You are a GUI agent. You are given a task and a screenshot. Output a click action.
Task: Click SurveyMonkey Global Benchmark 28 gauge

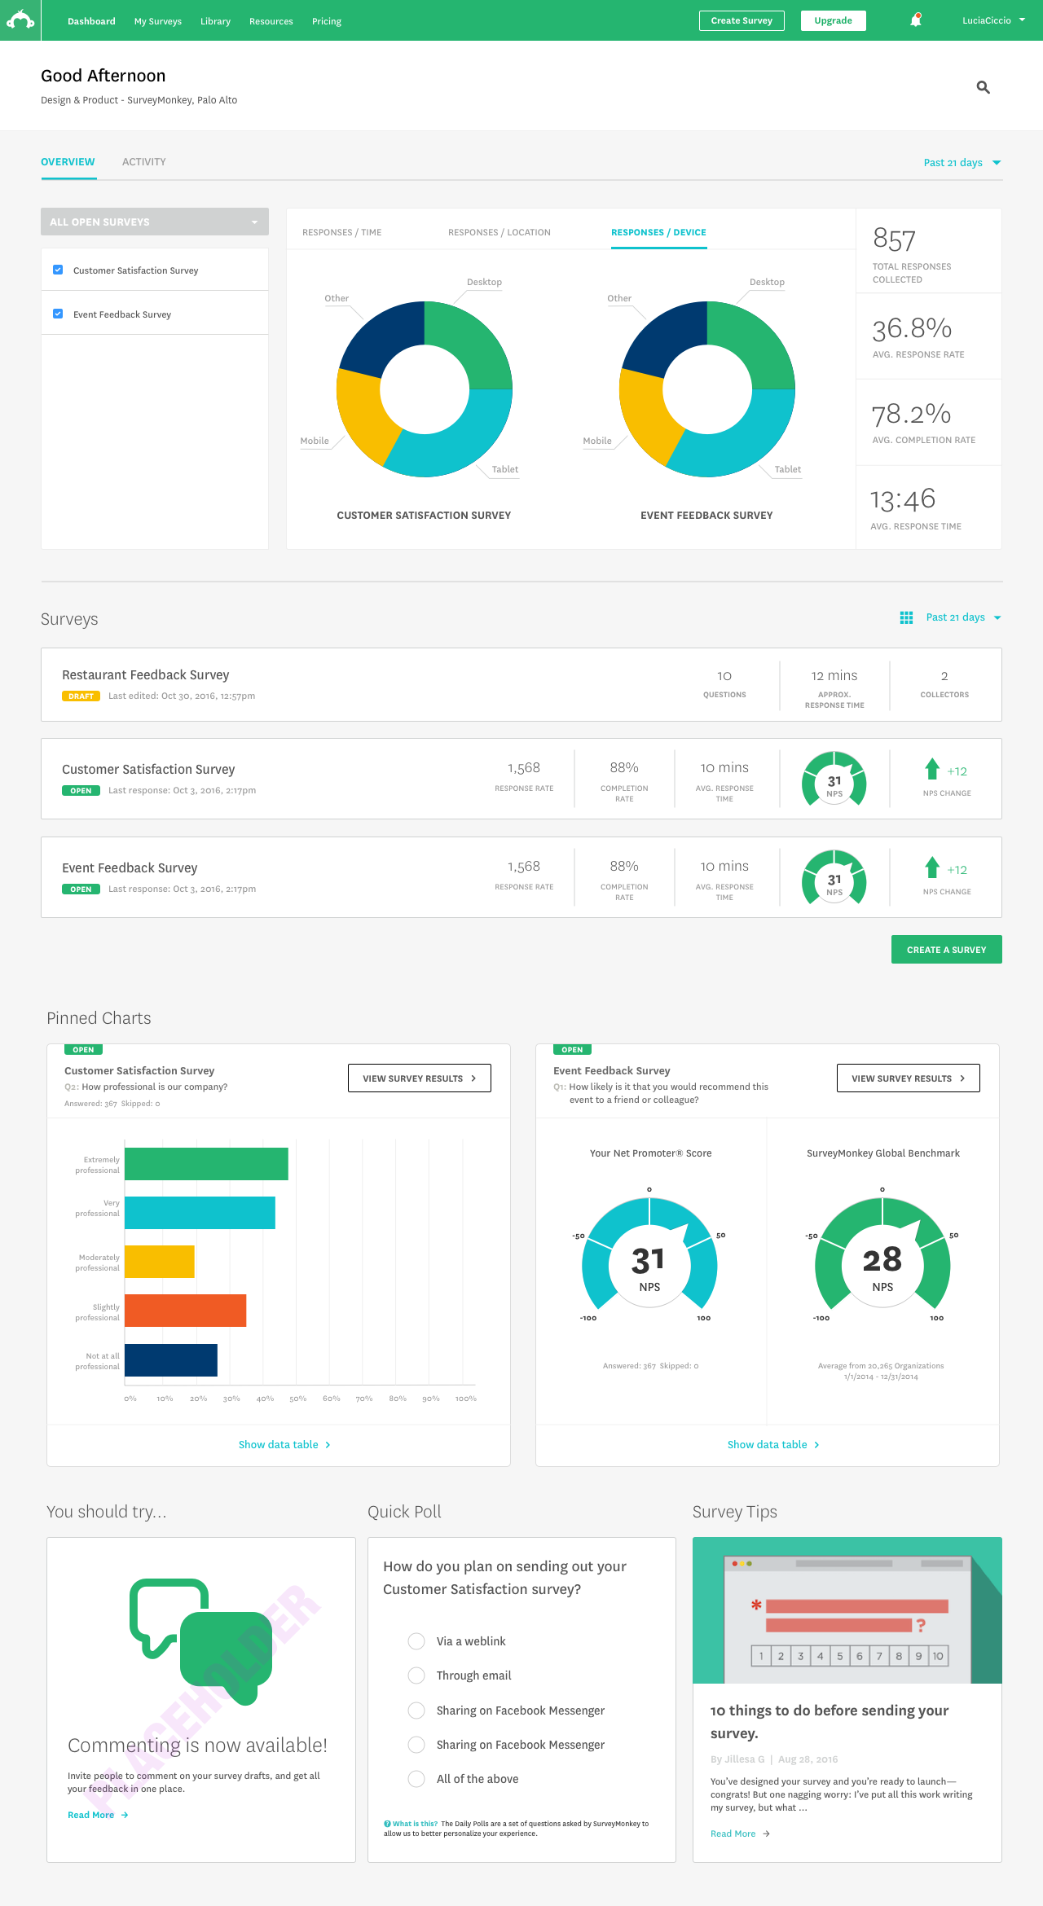point(882,1254)
